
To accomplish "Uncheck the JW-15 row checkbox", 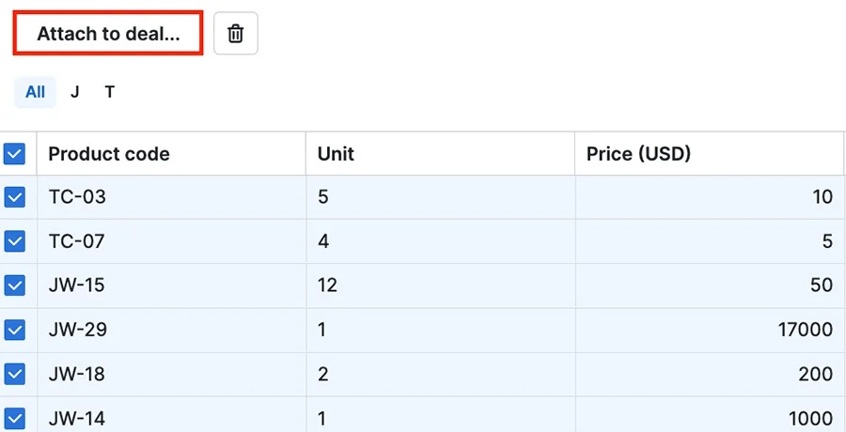I will click(14, 285).
